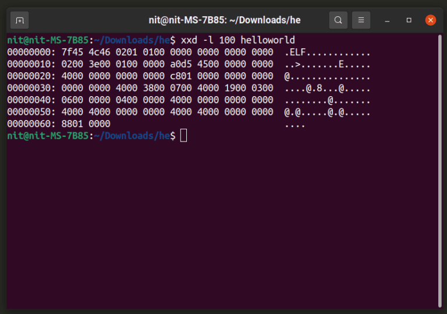The width and height of the screenshot is (447, 314).
Task: Click the cursor at the last prompt
Action: [183, 136]
